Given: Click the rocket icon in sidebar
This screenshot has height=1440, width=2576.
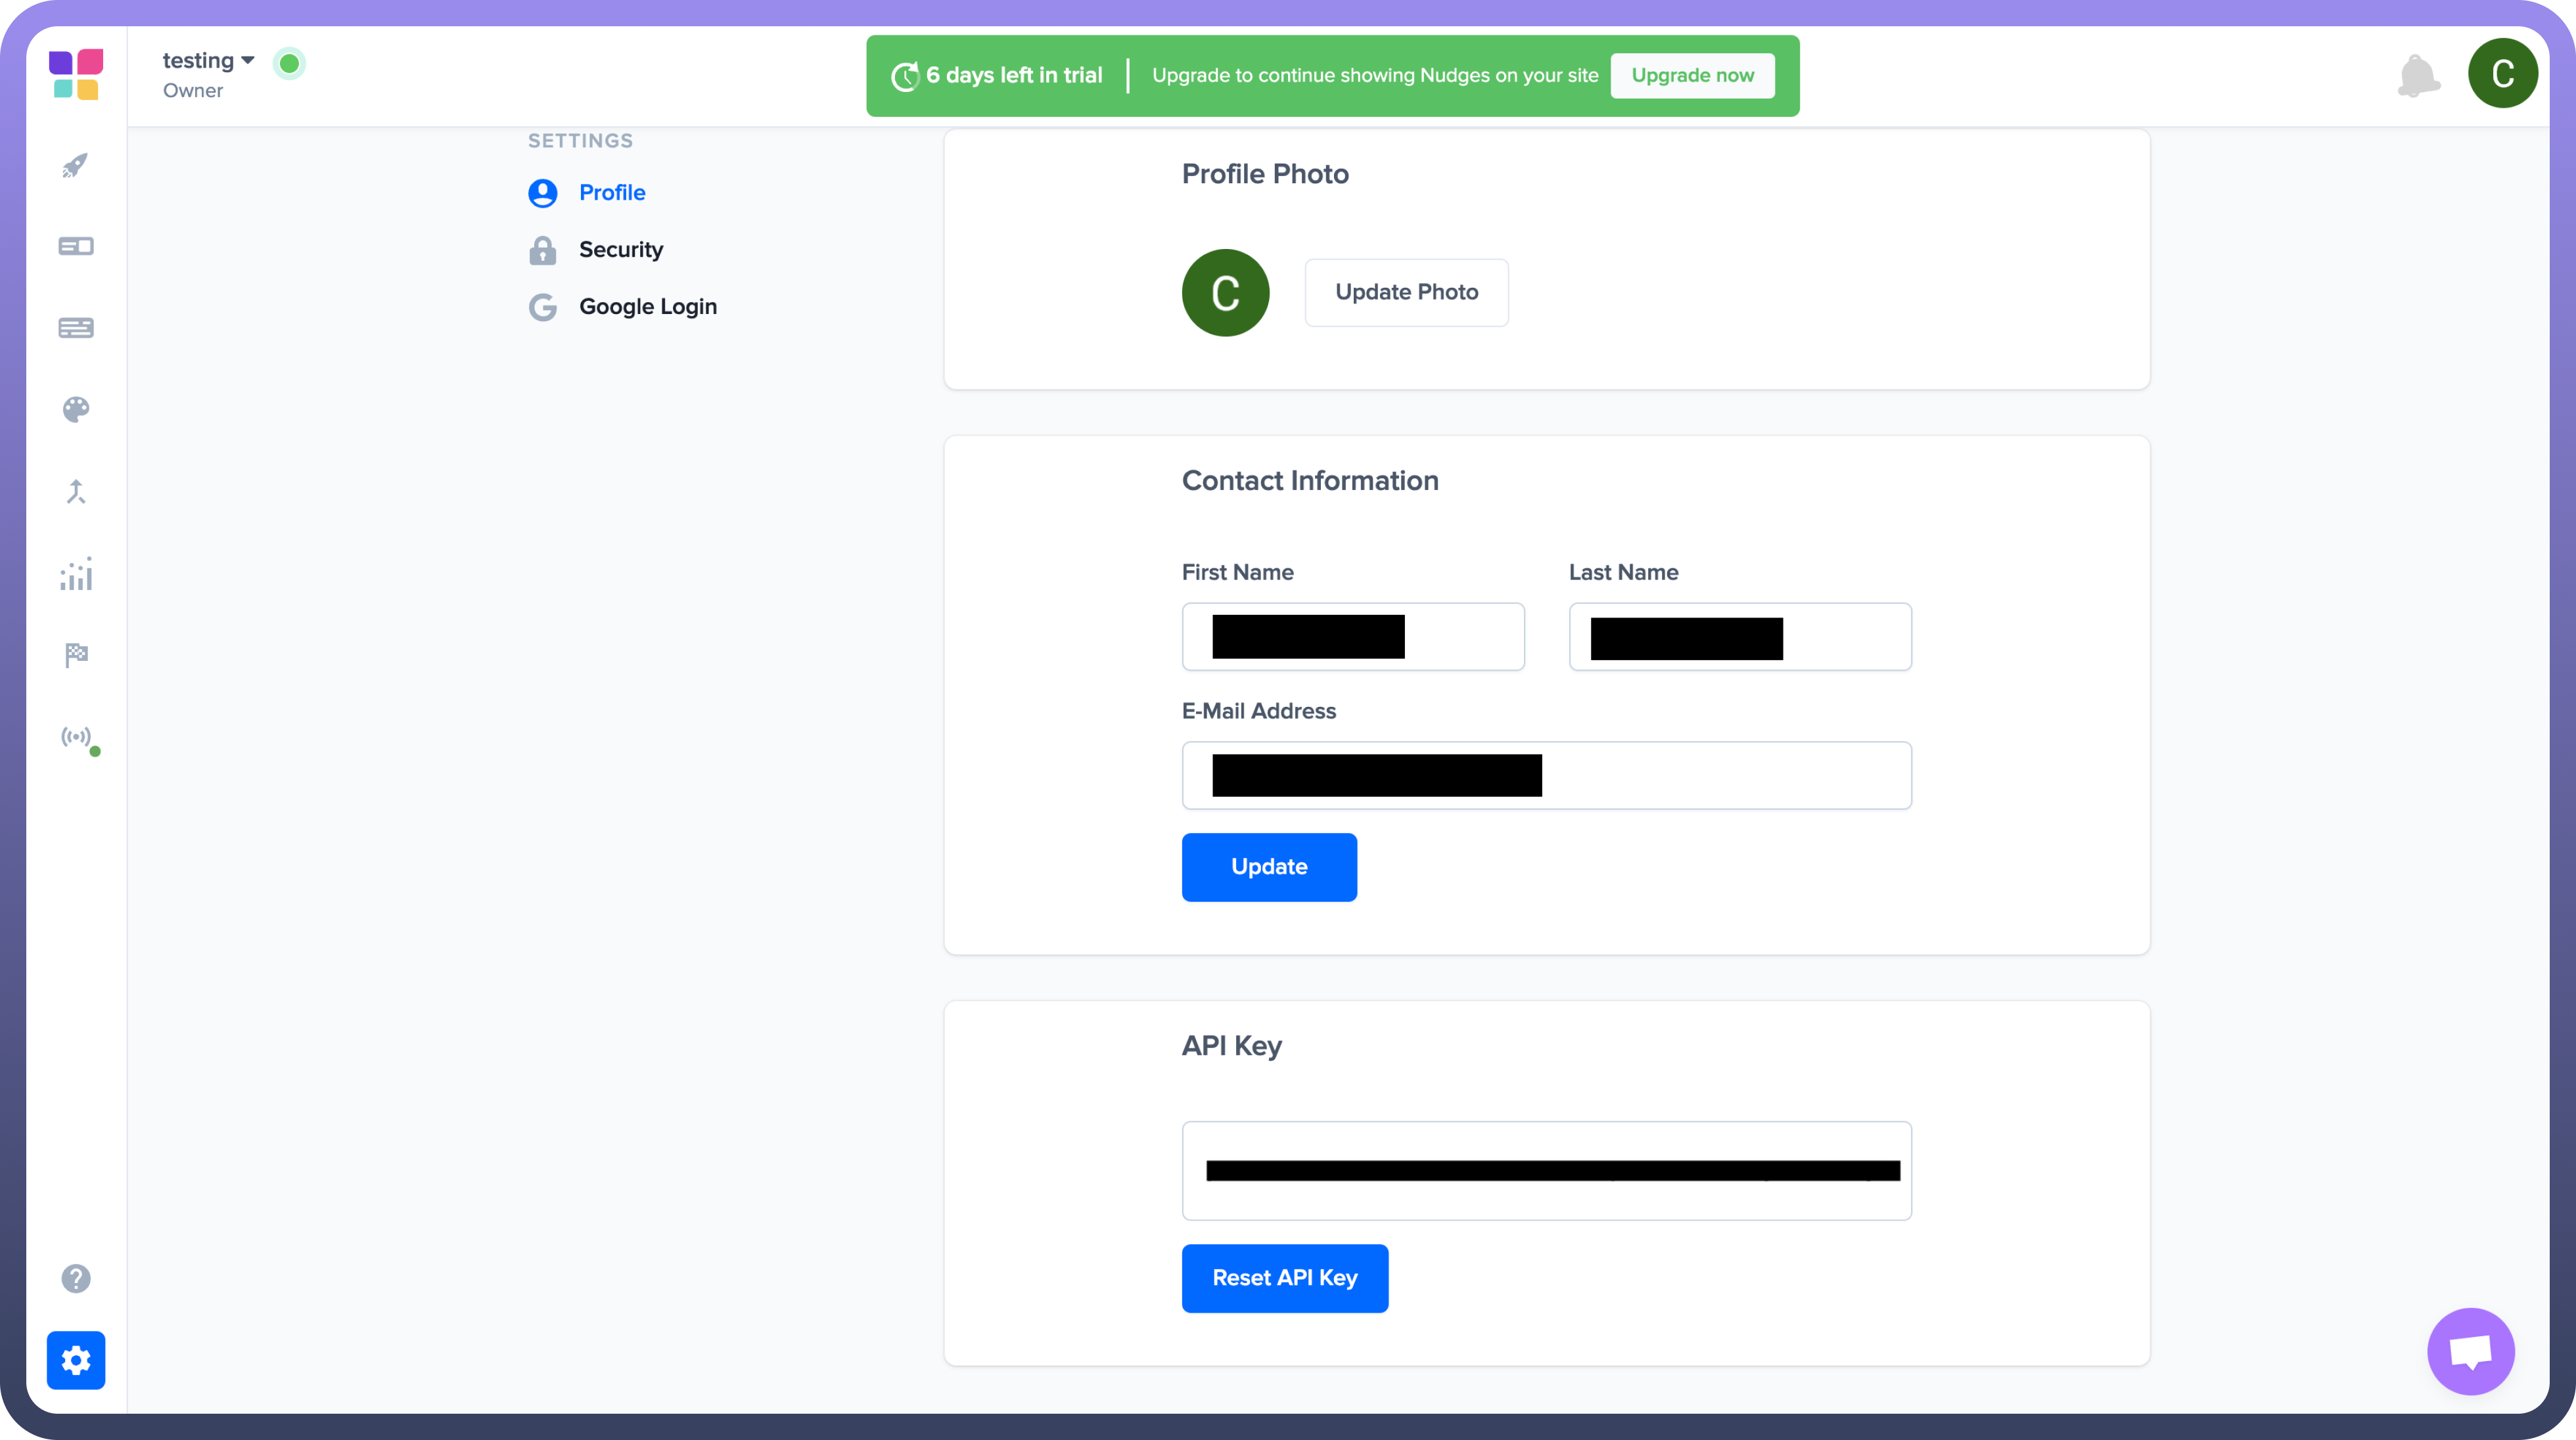Looking at the screenshot, I should [x=75, y=165].
